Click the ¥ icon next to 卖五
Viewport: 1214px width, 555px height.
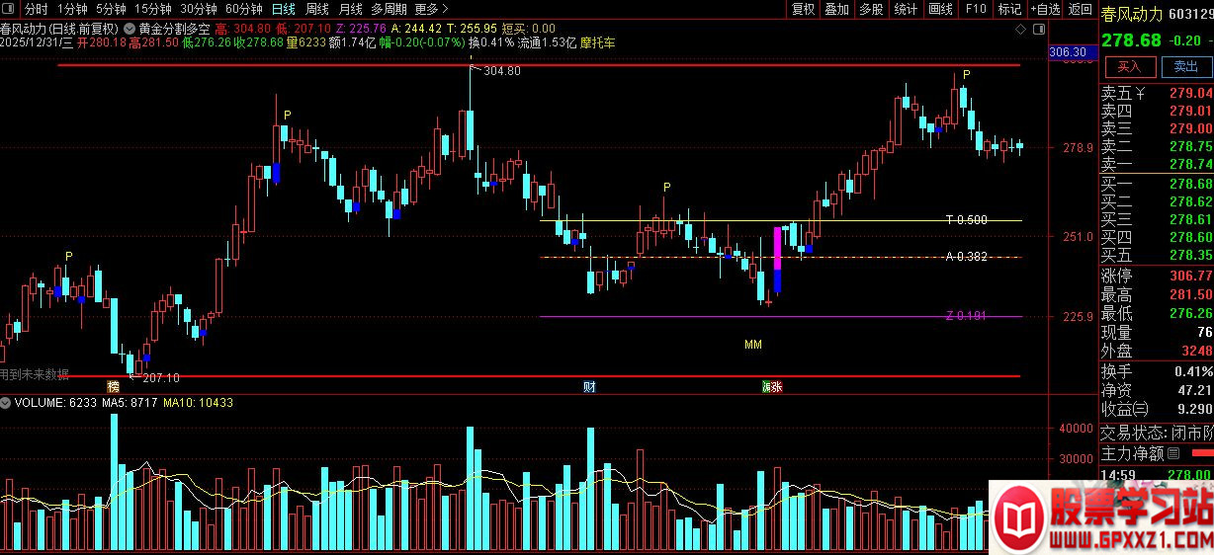(1140, 93)
